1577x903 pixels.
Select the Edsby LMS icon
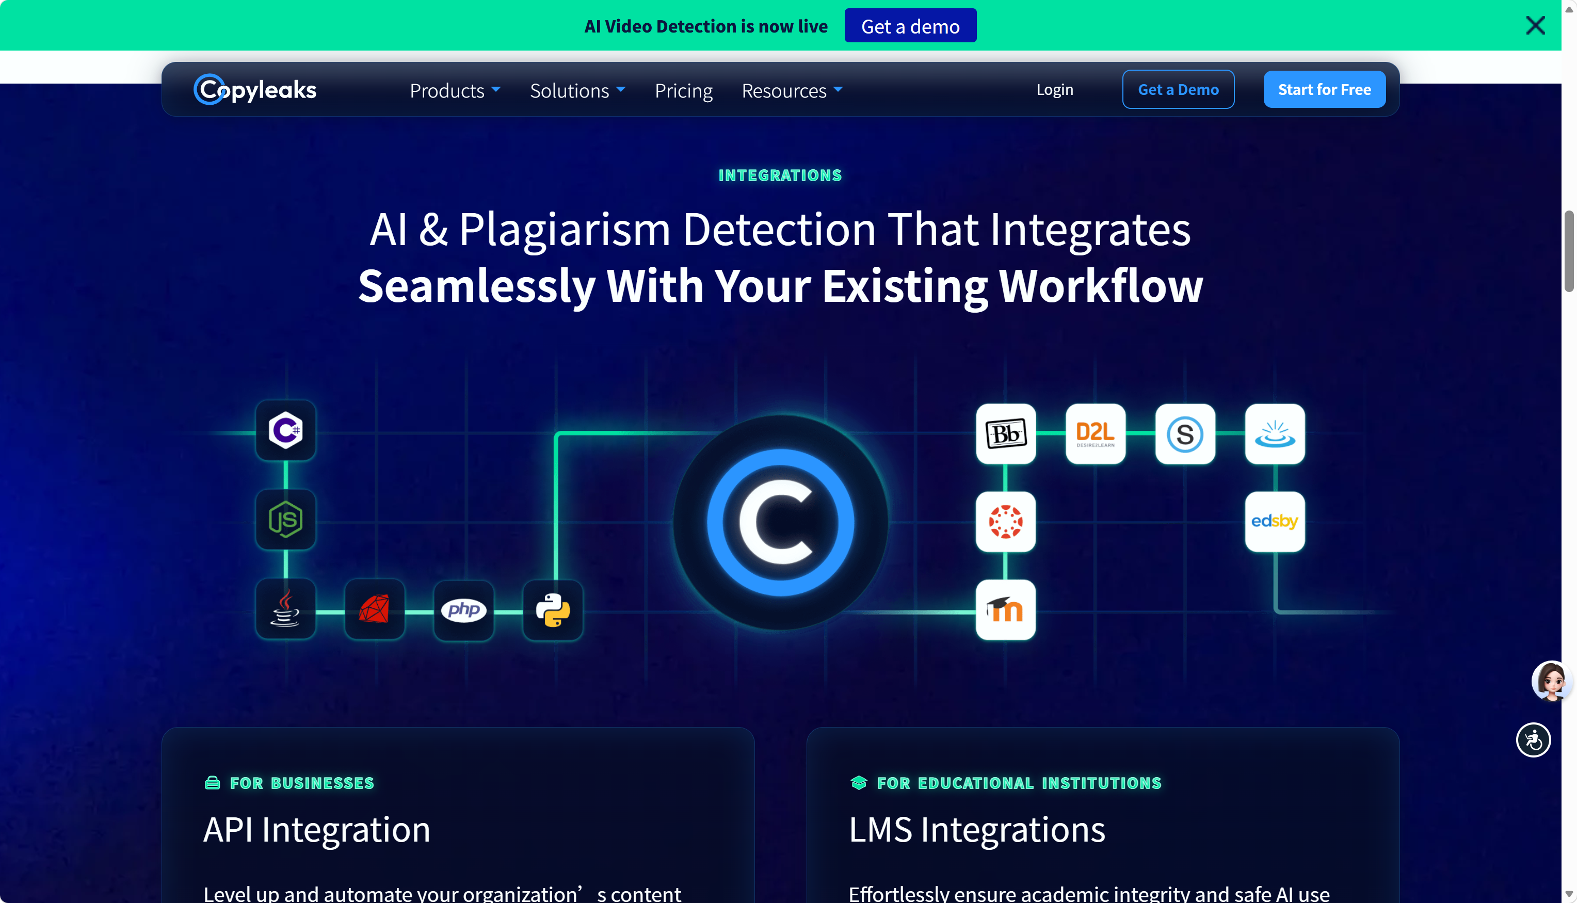[1275, 522]
